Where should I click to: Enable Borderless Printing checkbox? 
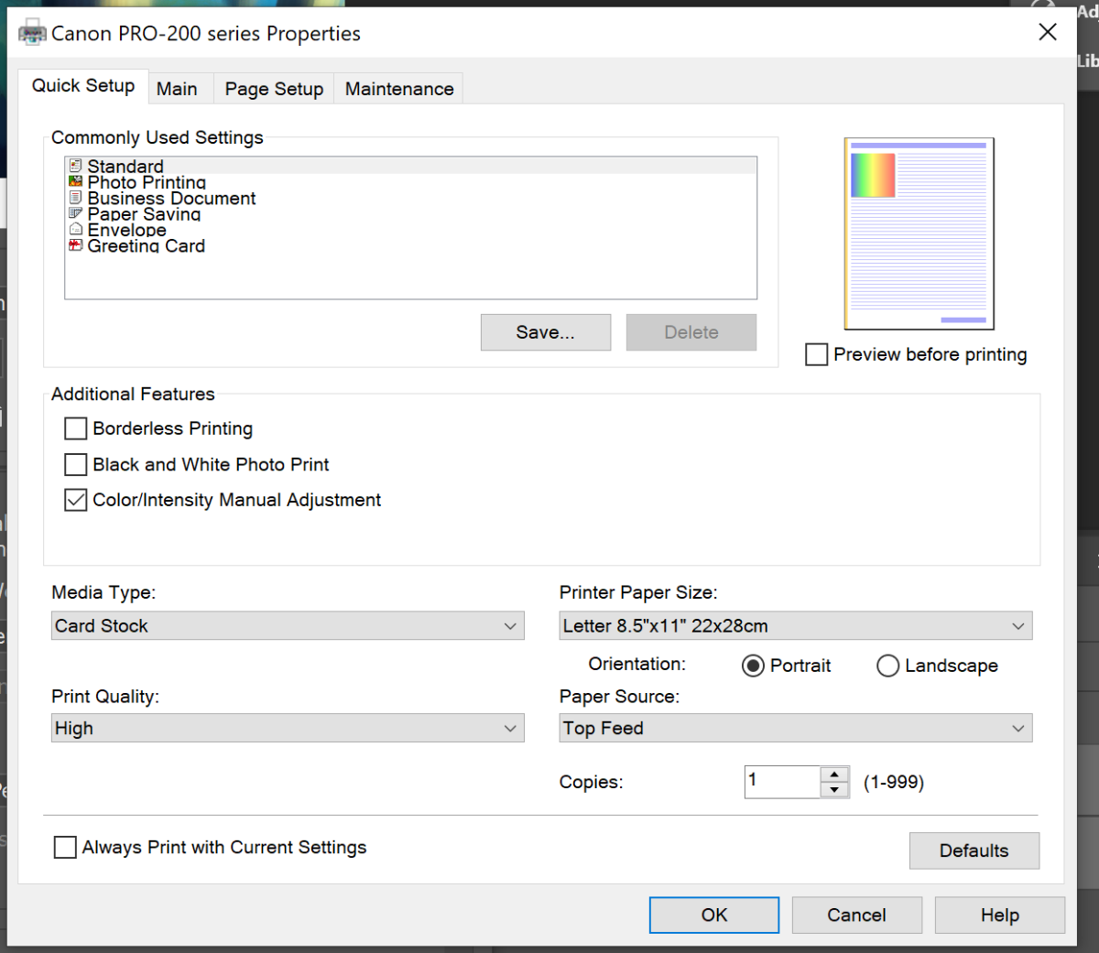(x=76, y=428)
